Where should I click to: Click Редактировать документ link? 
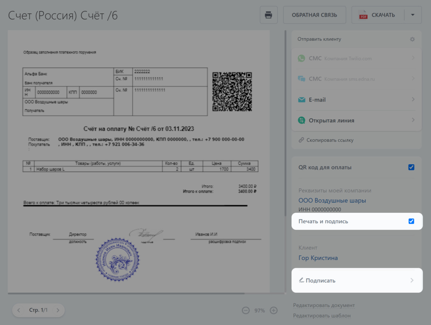click(x=324, y=305)
